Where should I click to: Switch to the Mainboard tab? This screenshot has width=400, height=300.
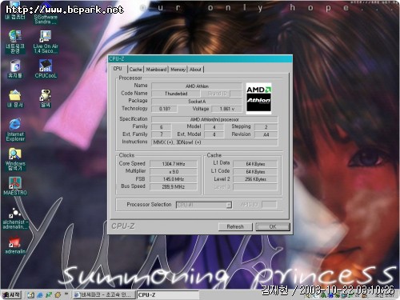tap(156, 70)
